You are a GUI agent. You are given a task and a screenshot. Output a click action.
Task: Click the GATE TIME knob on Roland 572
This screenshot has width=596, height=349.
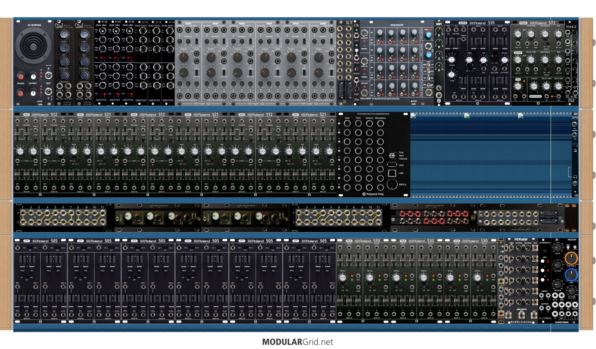point(559,86)
